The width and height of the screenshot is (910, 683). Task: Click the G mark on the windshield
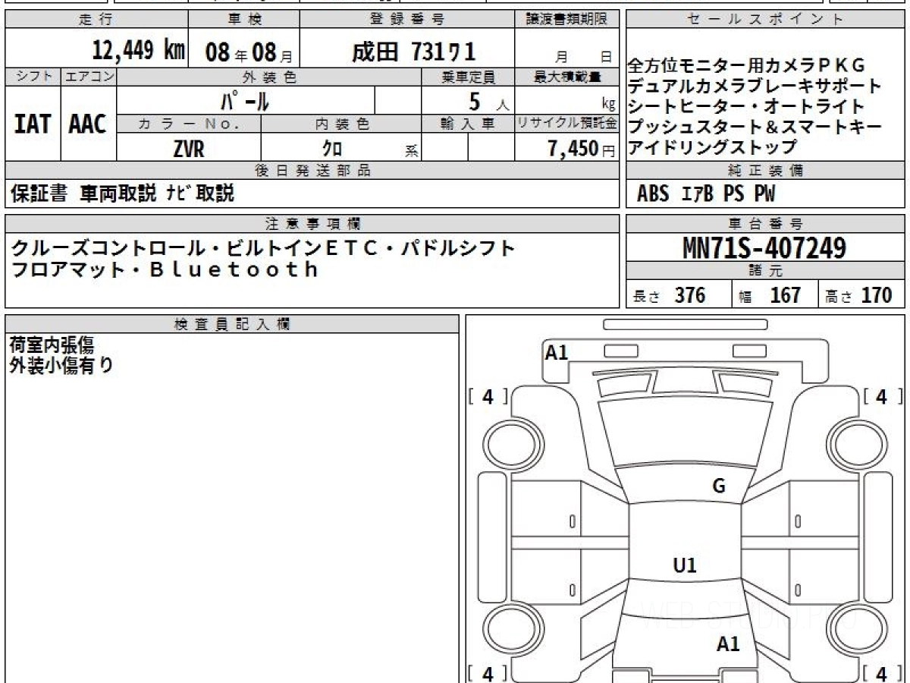pyautogui.click(x=719, y=486)
